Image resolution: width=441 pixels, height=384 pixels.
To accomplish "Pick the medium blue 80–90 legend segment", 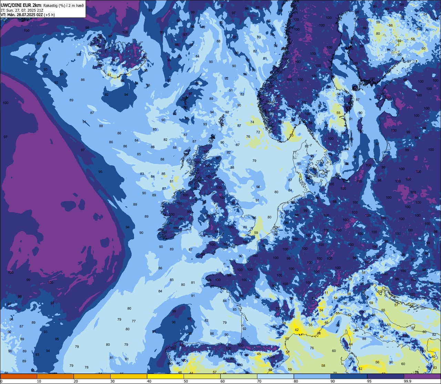I will coord(312,376).
